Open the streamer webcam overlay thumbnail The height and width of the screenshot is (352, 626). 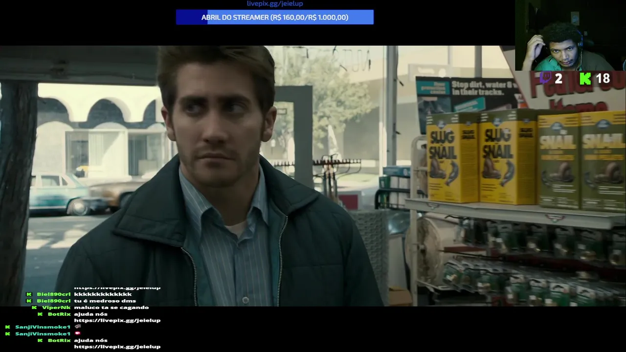point(570,35)
